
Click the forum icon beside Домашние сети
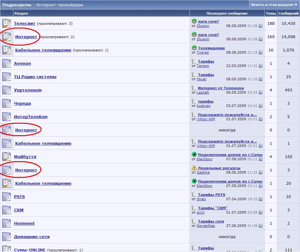click(x=7, y=237)
